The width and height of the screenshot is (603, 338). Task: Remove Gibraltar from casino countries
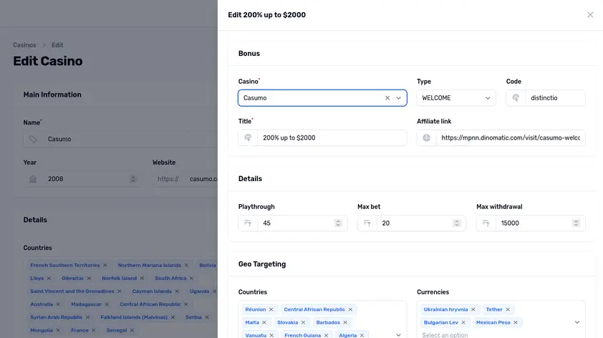point(89,279)
